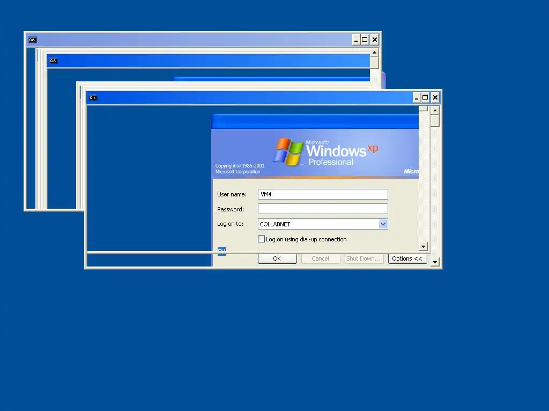Image resolution: width=549 pixels, height=411 pixels.
Task: Click the User name field containing VM4
Action: tap(323, 194)
